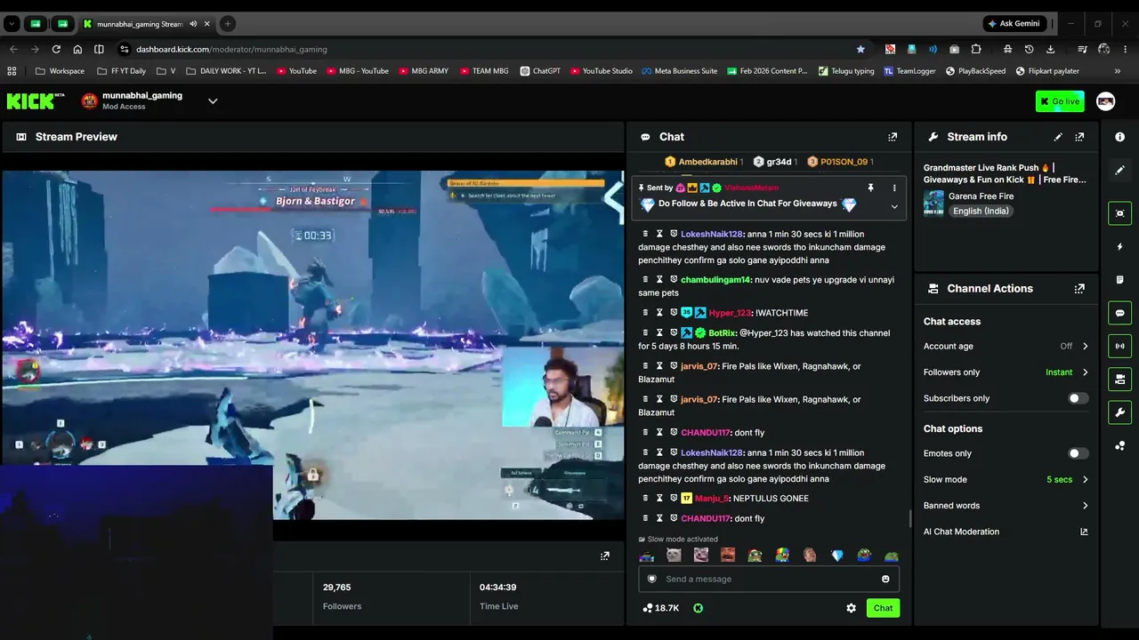Screen dimensions: 1139x640
Task: Toggle the Chat panel icon in sidebar
Action: tap(1119, 313)
